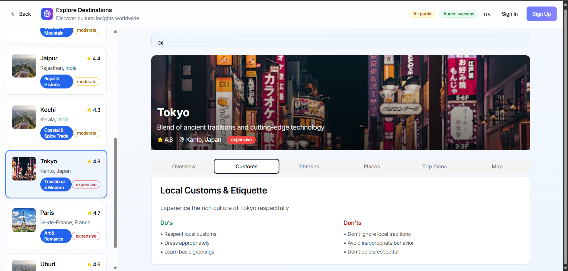The width and height of the screenshot is (568, 271).
Task: Click the Rajasthan, India location text
Action: click(58, 68)
